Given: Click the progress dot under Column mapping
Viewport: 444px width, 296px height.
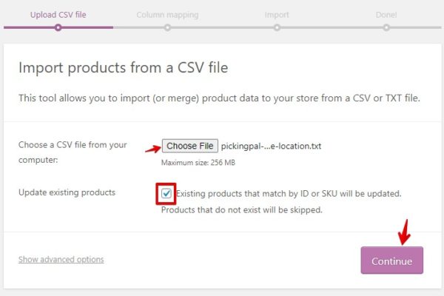Looking at the screenshot, I should pos(167,27).
